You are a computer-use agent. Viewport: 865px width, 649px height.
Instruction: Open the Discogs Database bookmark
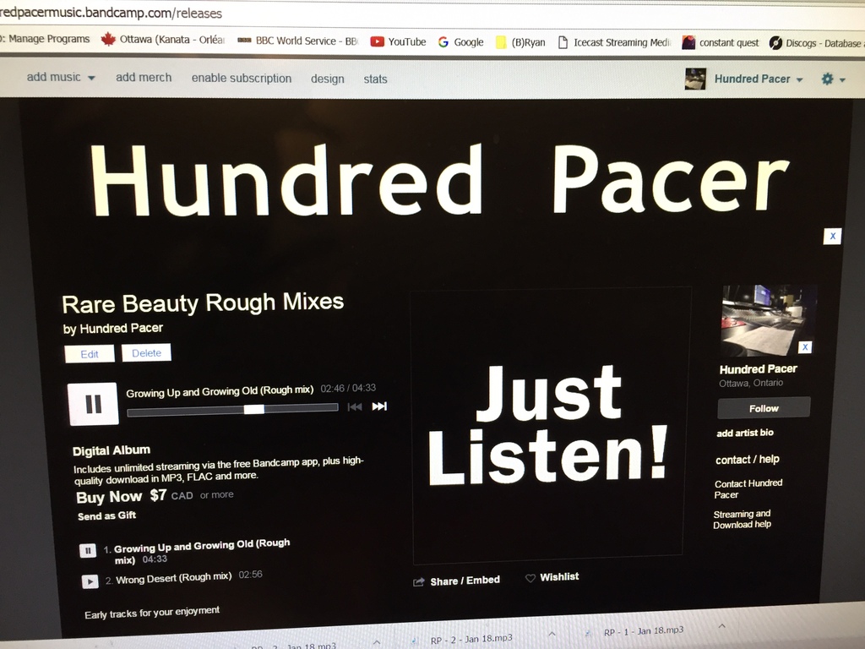point(816,43)
